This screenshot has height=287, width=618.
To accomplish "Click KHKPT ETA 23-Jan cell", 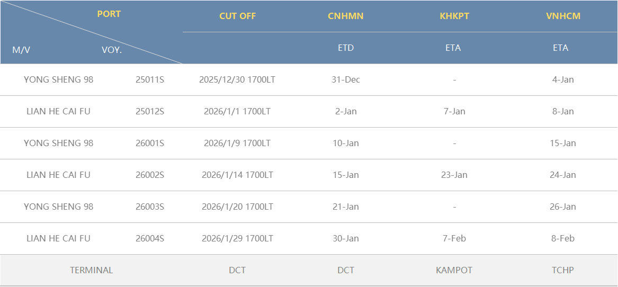I will 454,175.
